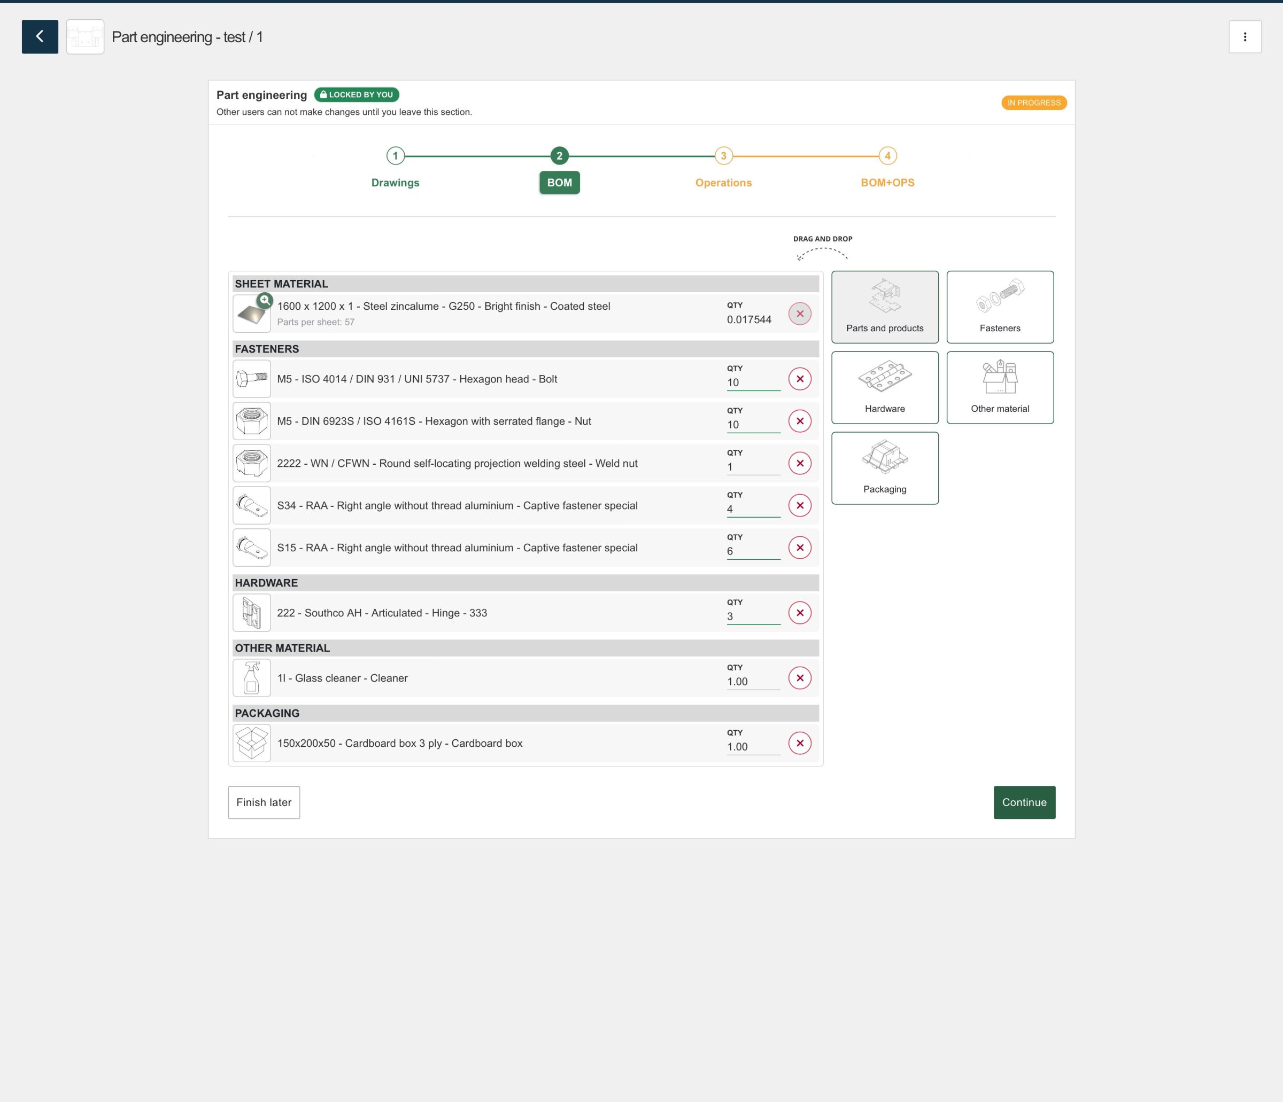This screenshot has height=1102, width=1283.
Task: Open the three-dot options menu
Action: [x=1245, y=36]
